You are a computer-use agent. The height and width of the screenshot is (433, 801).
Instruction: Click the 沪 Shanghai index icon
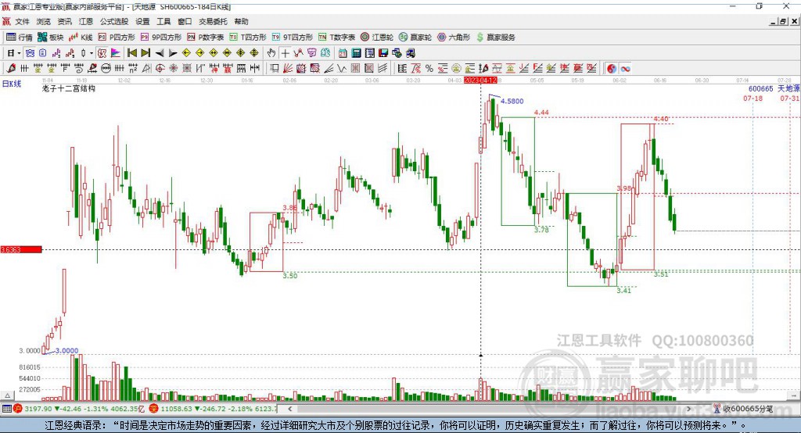(18, 409)
